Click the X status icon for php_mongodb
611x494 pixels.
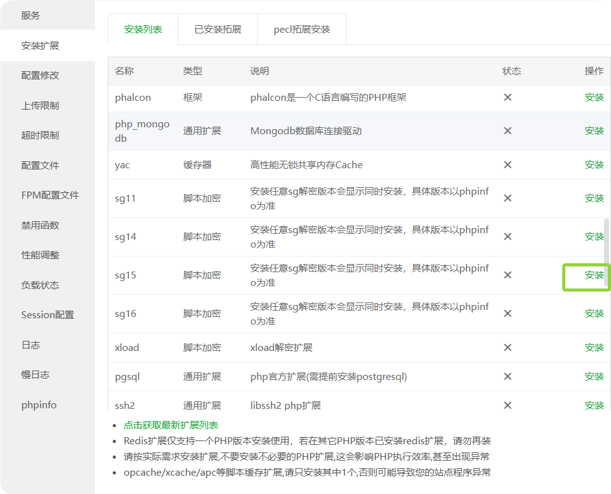(507, 131)
